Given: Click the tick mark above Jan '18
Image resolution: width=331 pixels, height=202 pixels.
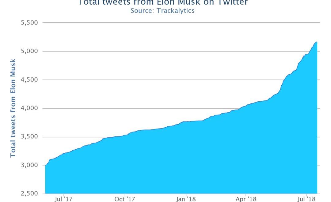Looking at the screenshot, I should 185,195.
